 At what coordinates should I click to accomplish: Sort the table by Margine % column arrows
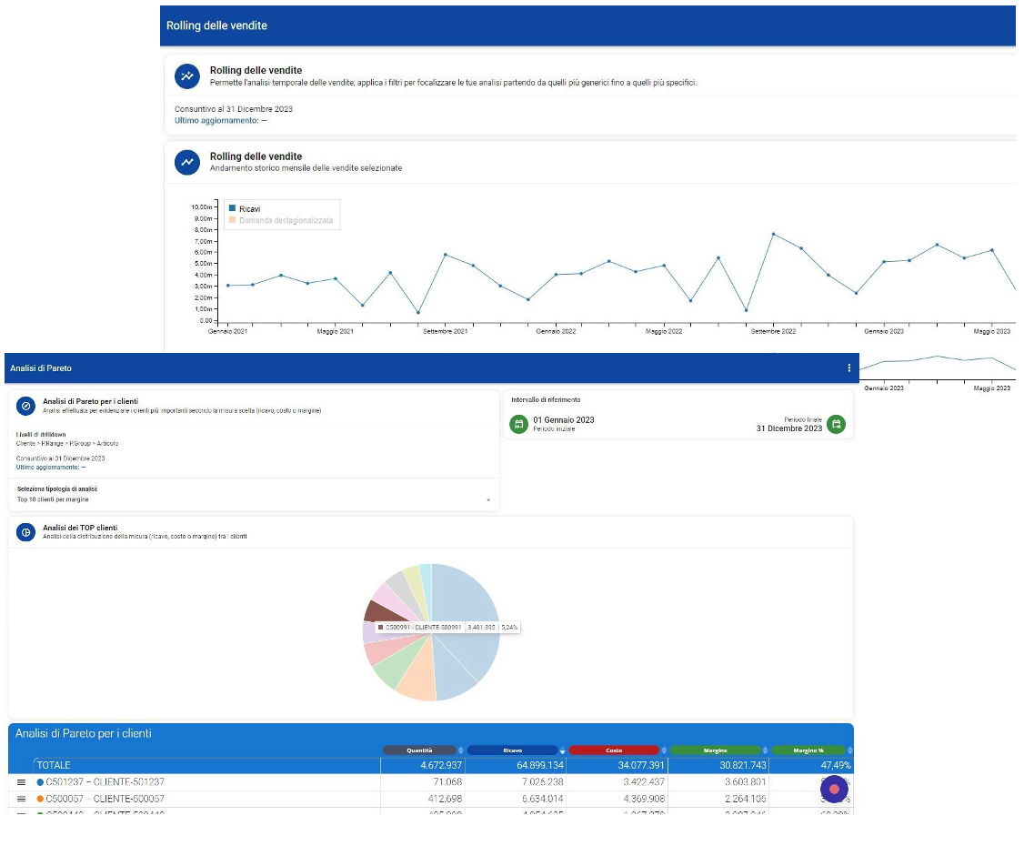pyautogui.click(x=849, y=750)
